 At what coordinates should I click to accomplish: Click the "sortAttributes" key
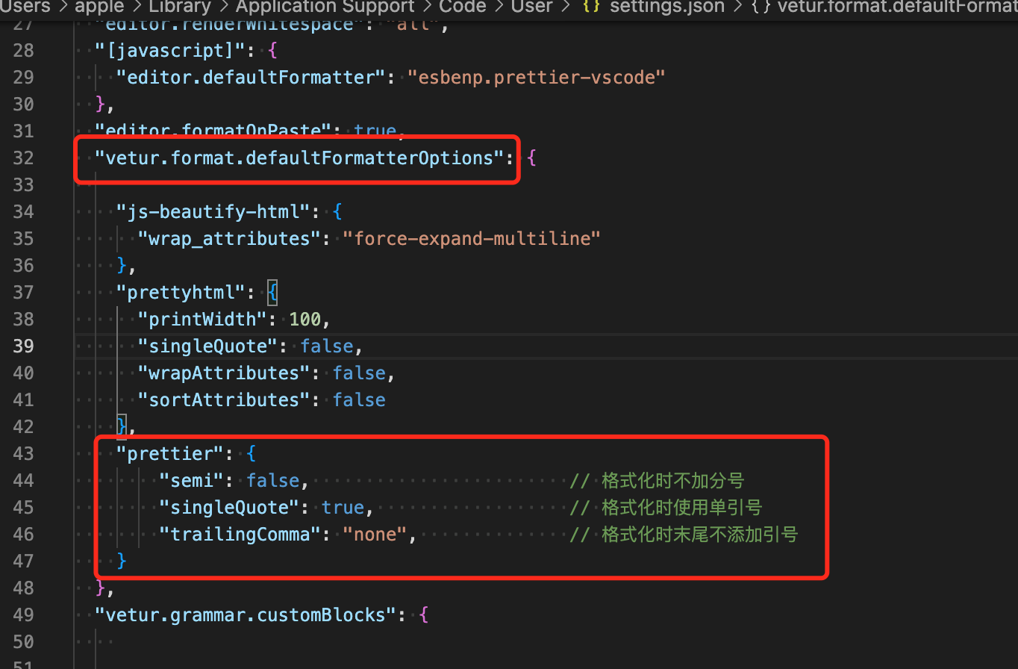(x=223, y=400)
